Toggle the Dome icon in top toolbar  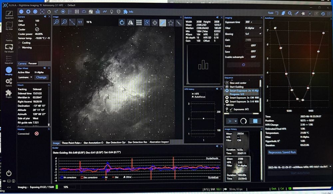pos(91,12)
